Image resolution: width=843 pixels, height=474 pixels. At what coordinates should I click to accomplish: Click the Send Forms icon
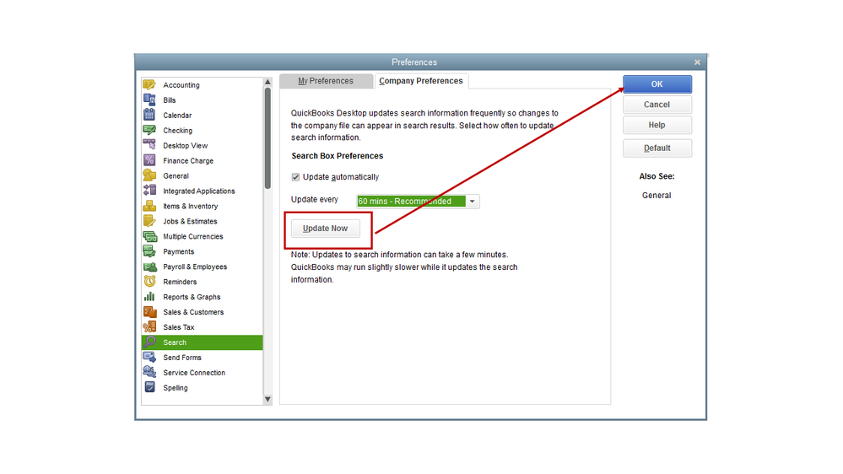coord(149,357)
